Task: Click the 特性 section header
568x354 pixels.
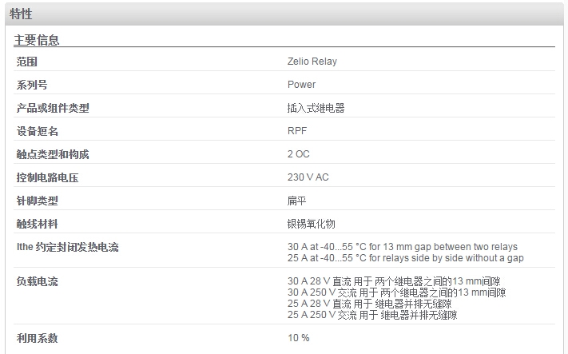Action: pos(21,14)
